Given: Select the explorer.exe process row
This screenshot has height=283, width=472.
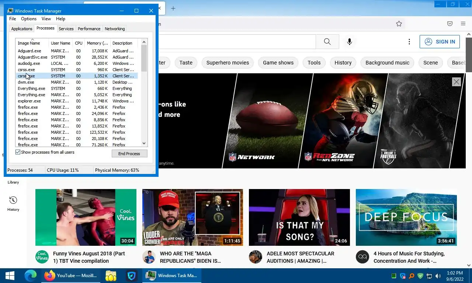Looking at the screenshot, I should [x=77, y=101].
